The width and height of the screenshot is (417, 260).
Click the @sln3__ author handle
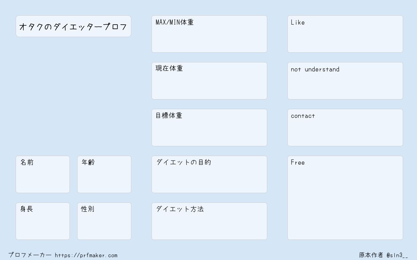pos(397,255)
